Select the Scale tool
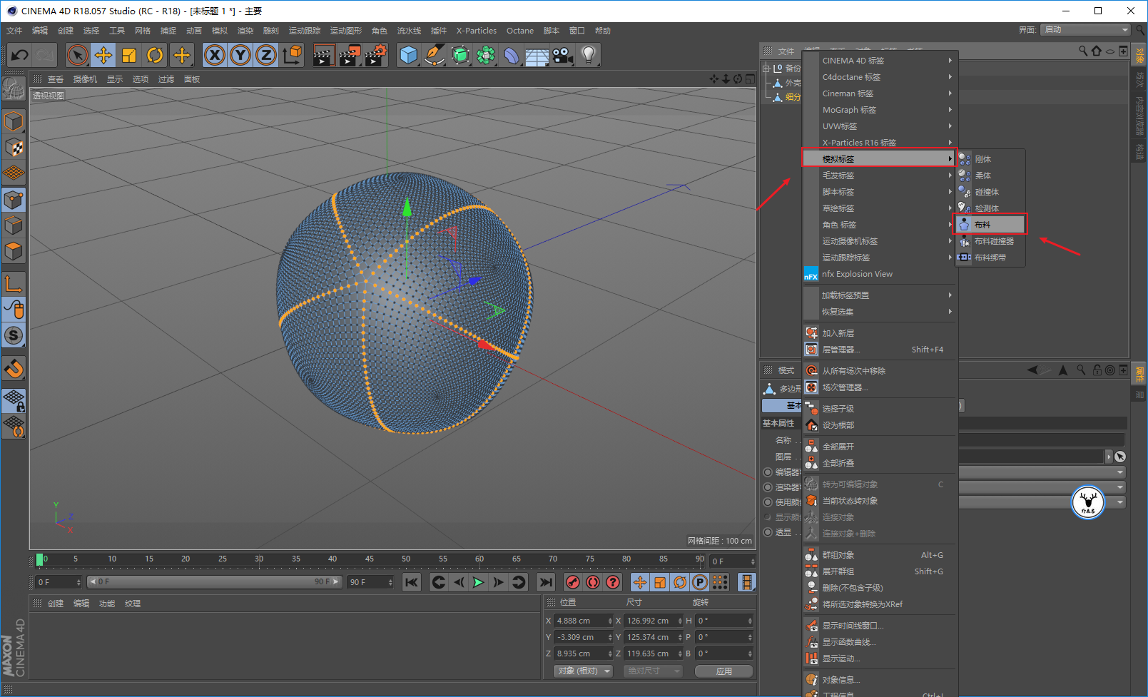 tap(129, 55)
